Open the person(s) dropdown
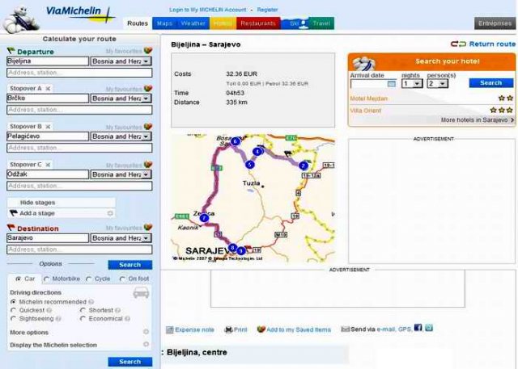 point(438,84)
